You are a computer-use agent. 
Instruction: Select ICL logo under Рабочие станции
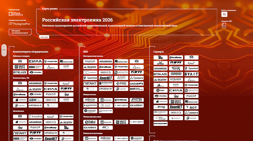click(x=20, y=61)
